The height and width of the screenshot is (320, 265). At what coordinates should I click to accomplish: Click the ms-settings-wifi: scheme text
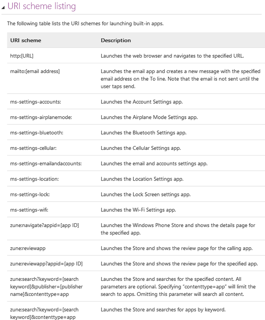(x=29, y=210)
